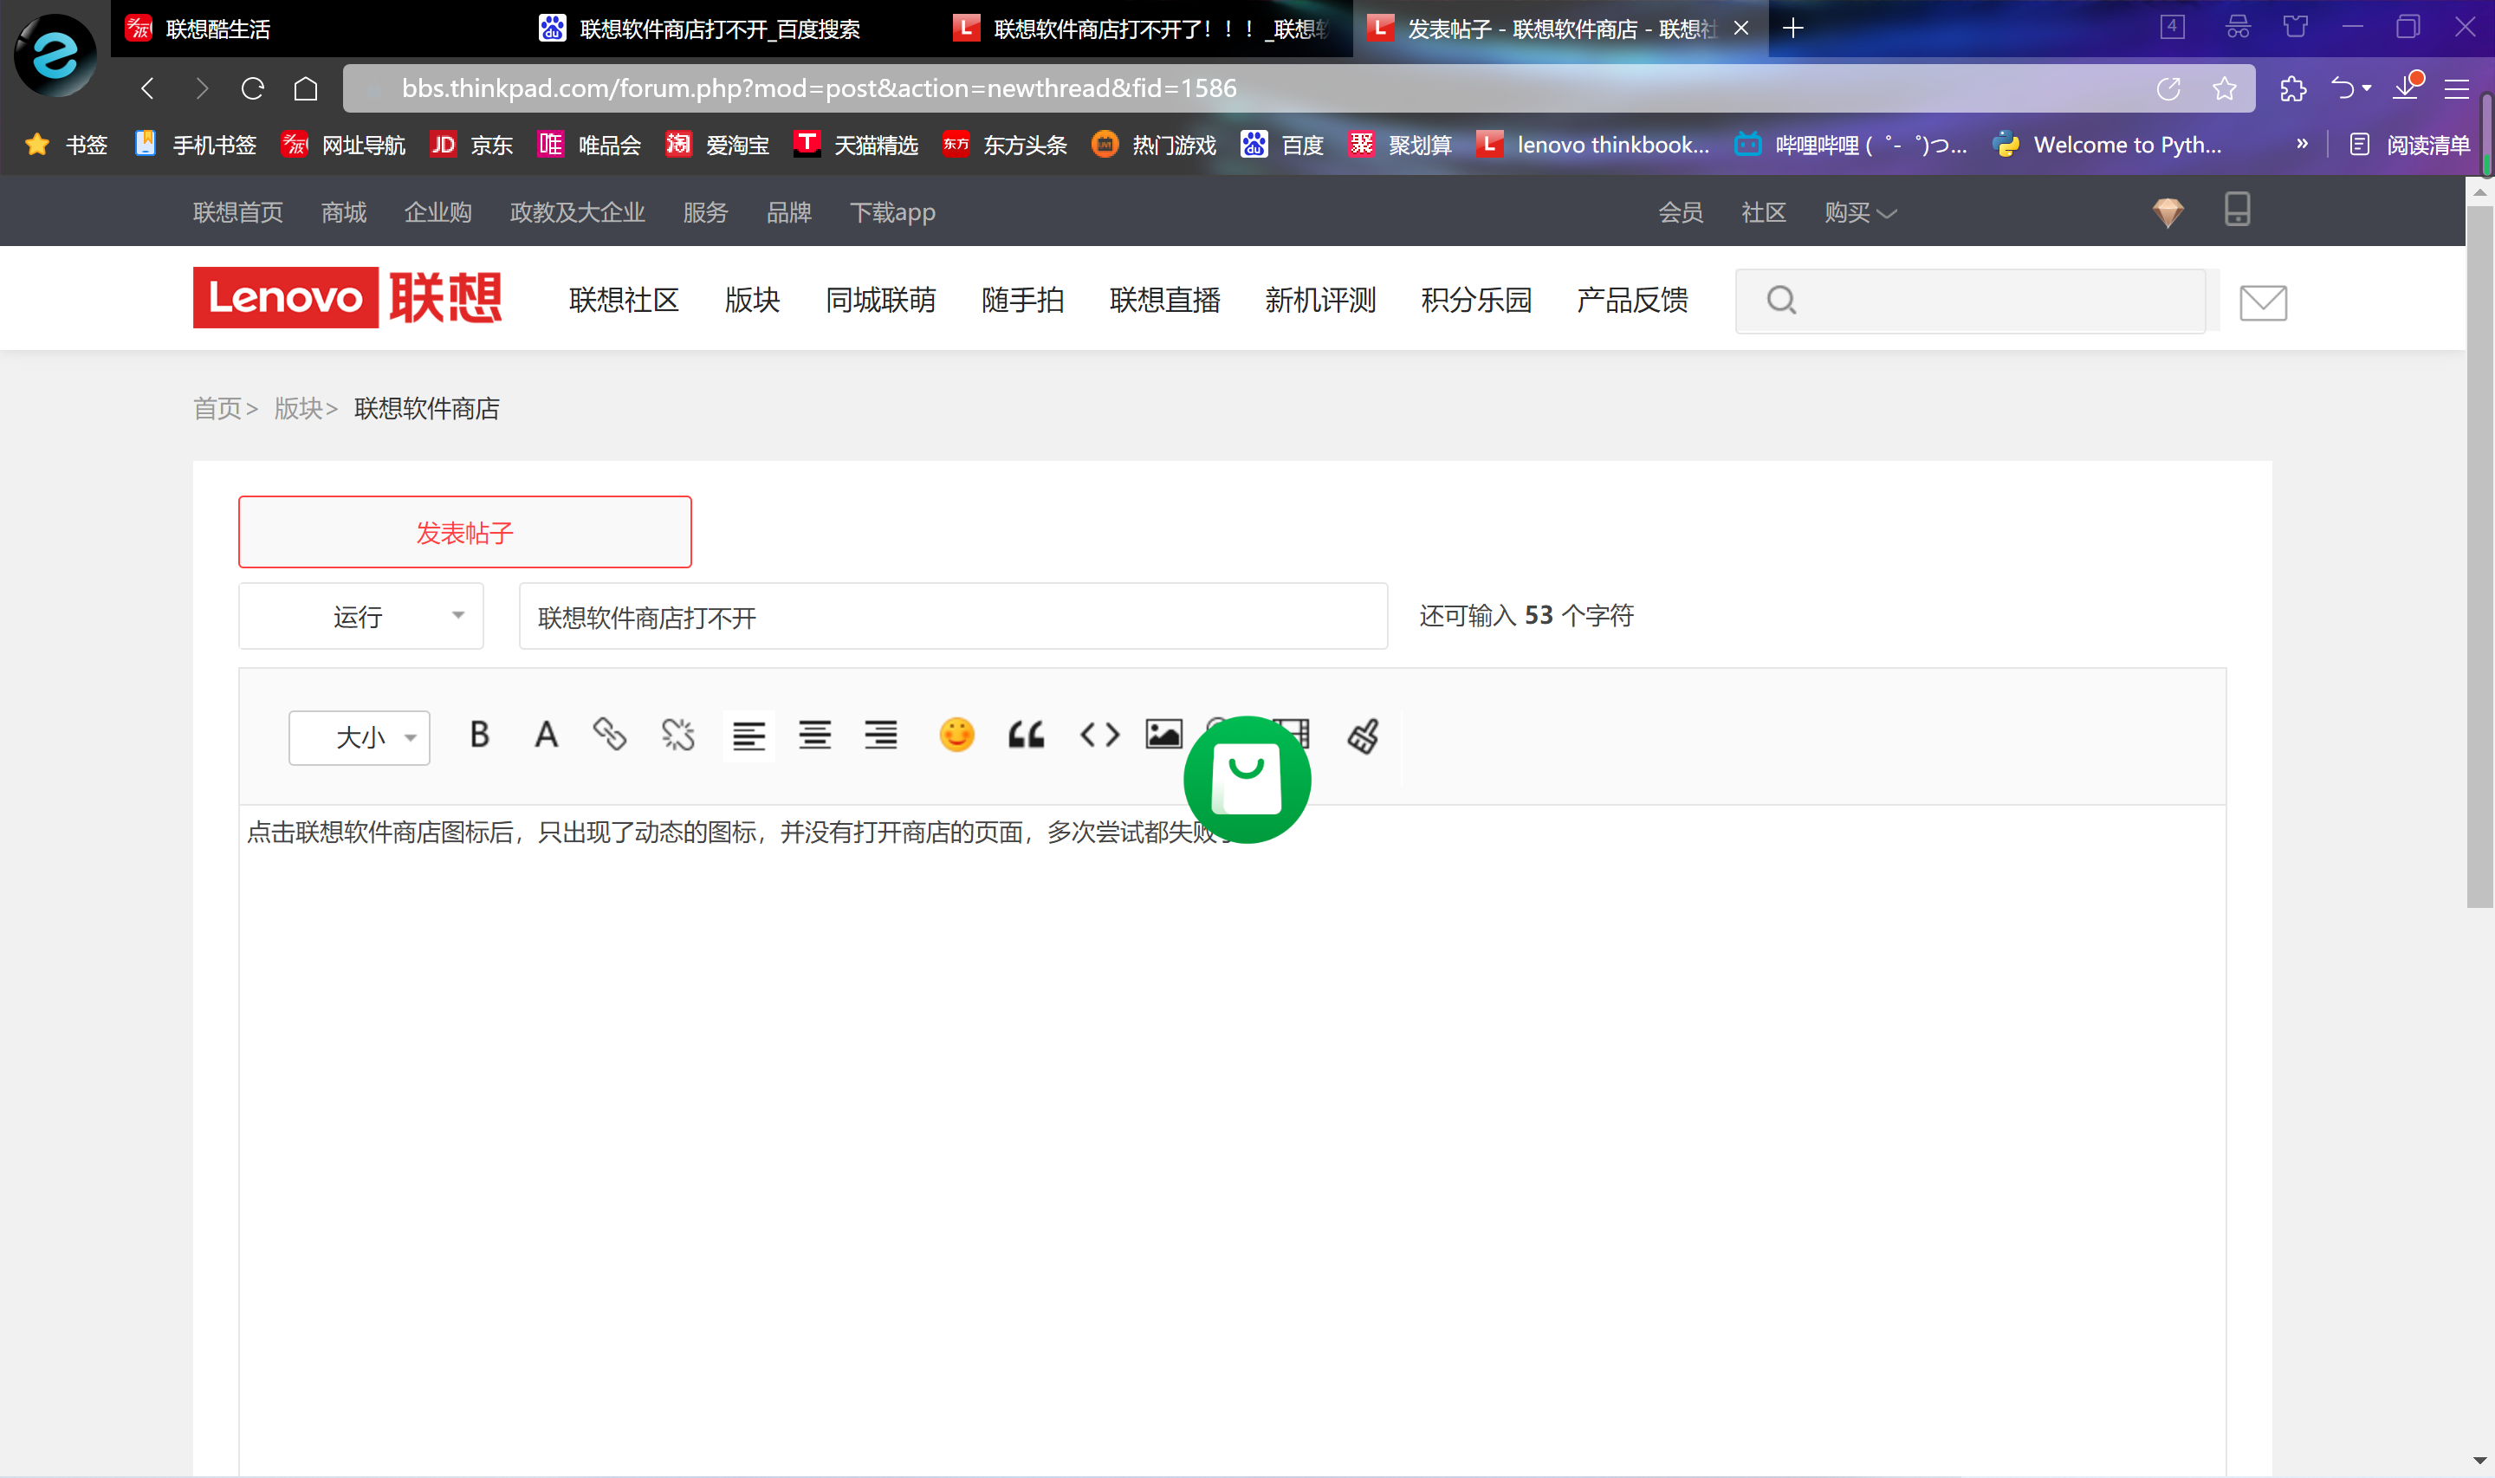This screenshot has height=1478, width=2495.
Task: Go to browser home page
Action: (306, 88)
